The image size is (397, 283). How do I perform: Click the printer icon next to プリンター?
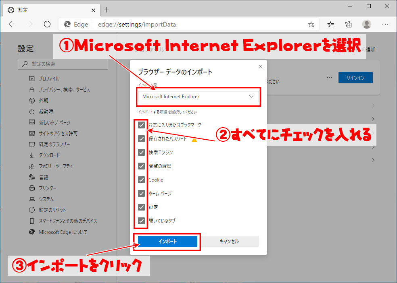31,188
